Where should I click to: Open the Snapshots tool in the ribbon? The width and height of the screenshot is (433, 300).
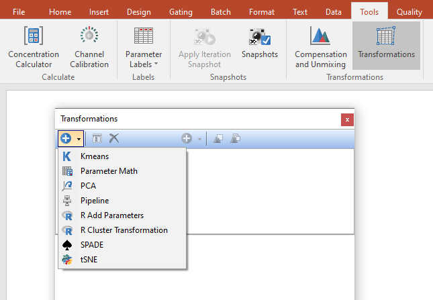coord(260,43)
